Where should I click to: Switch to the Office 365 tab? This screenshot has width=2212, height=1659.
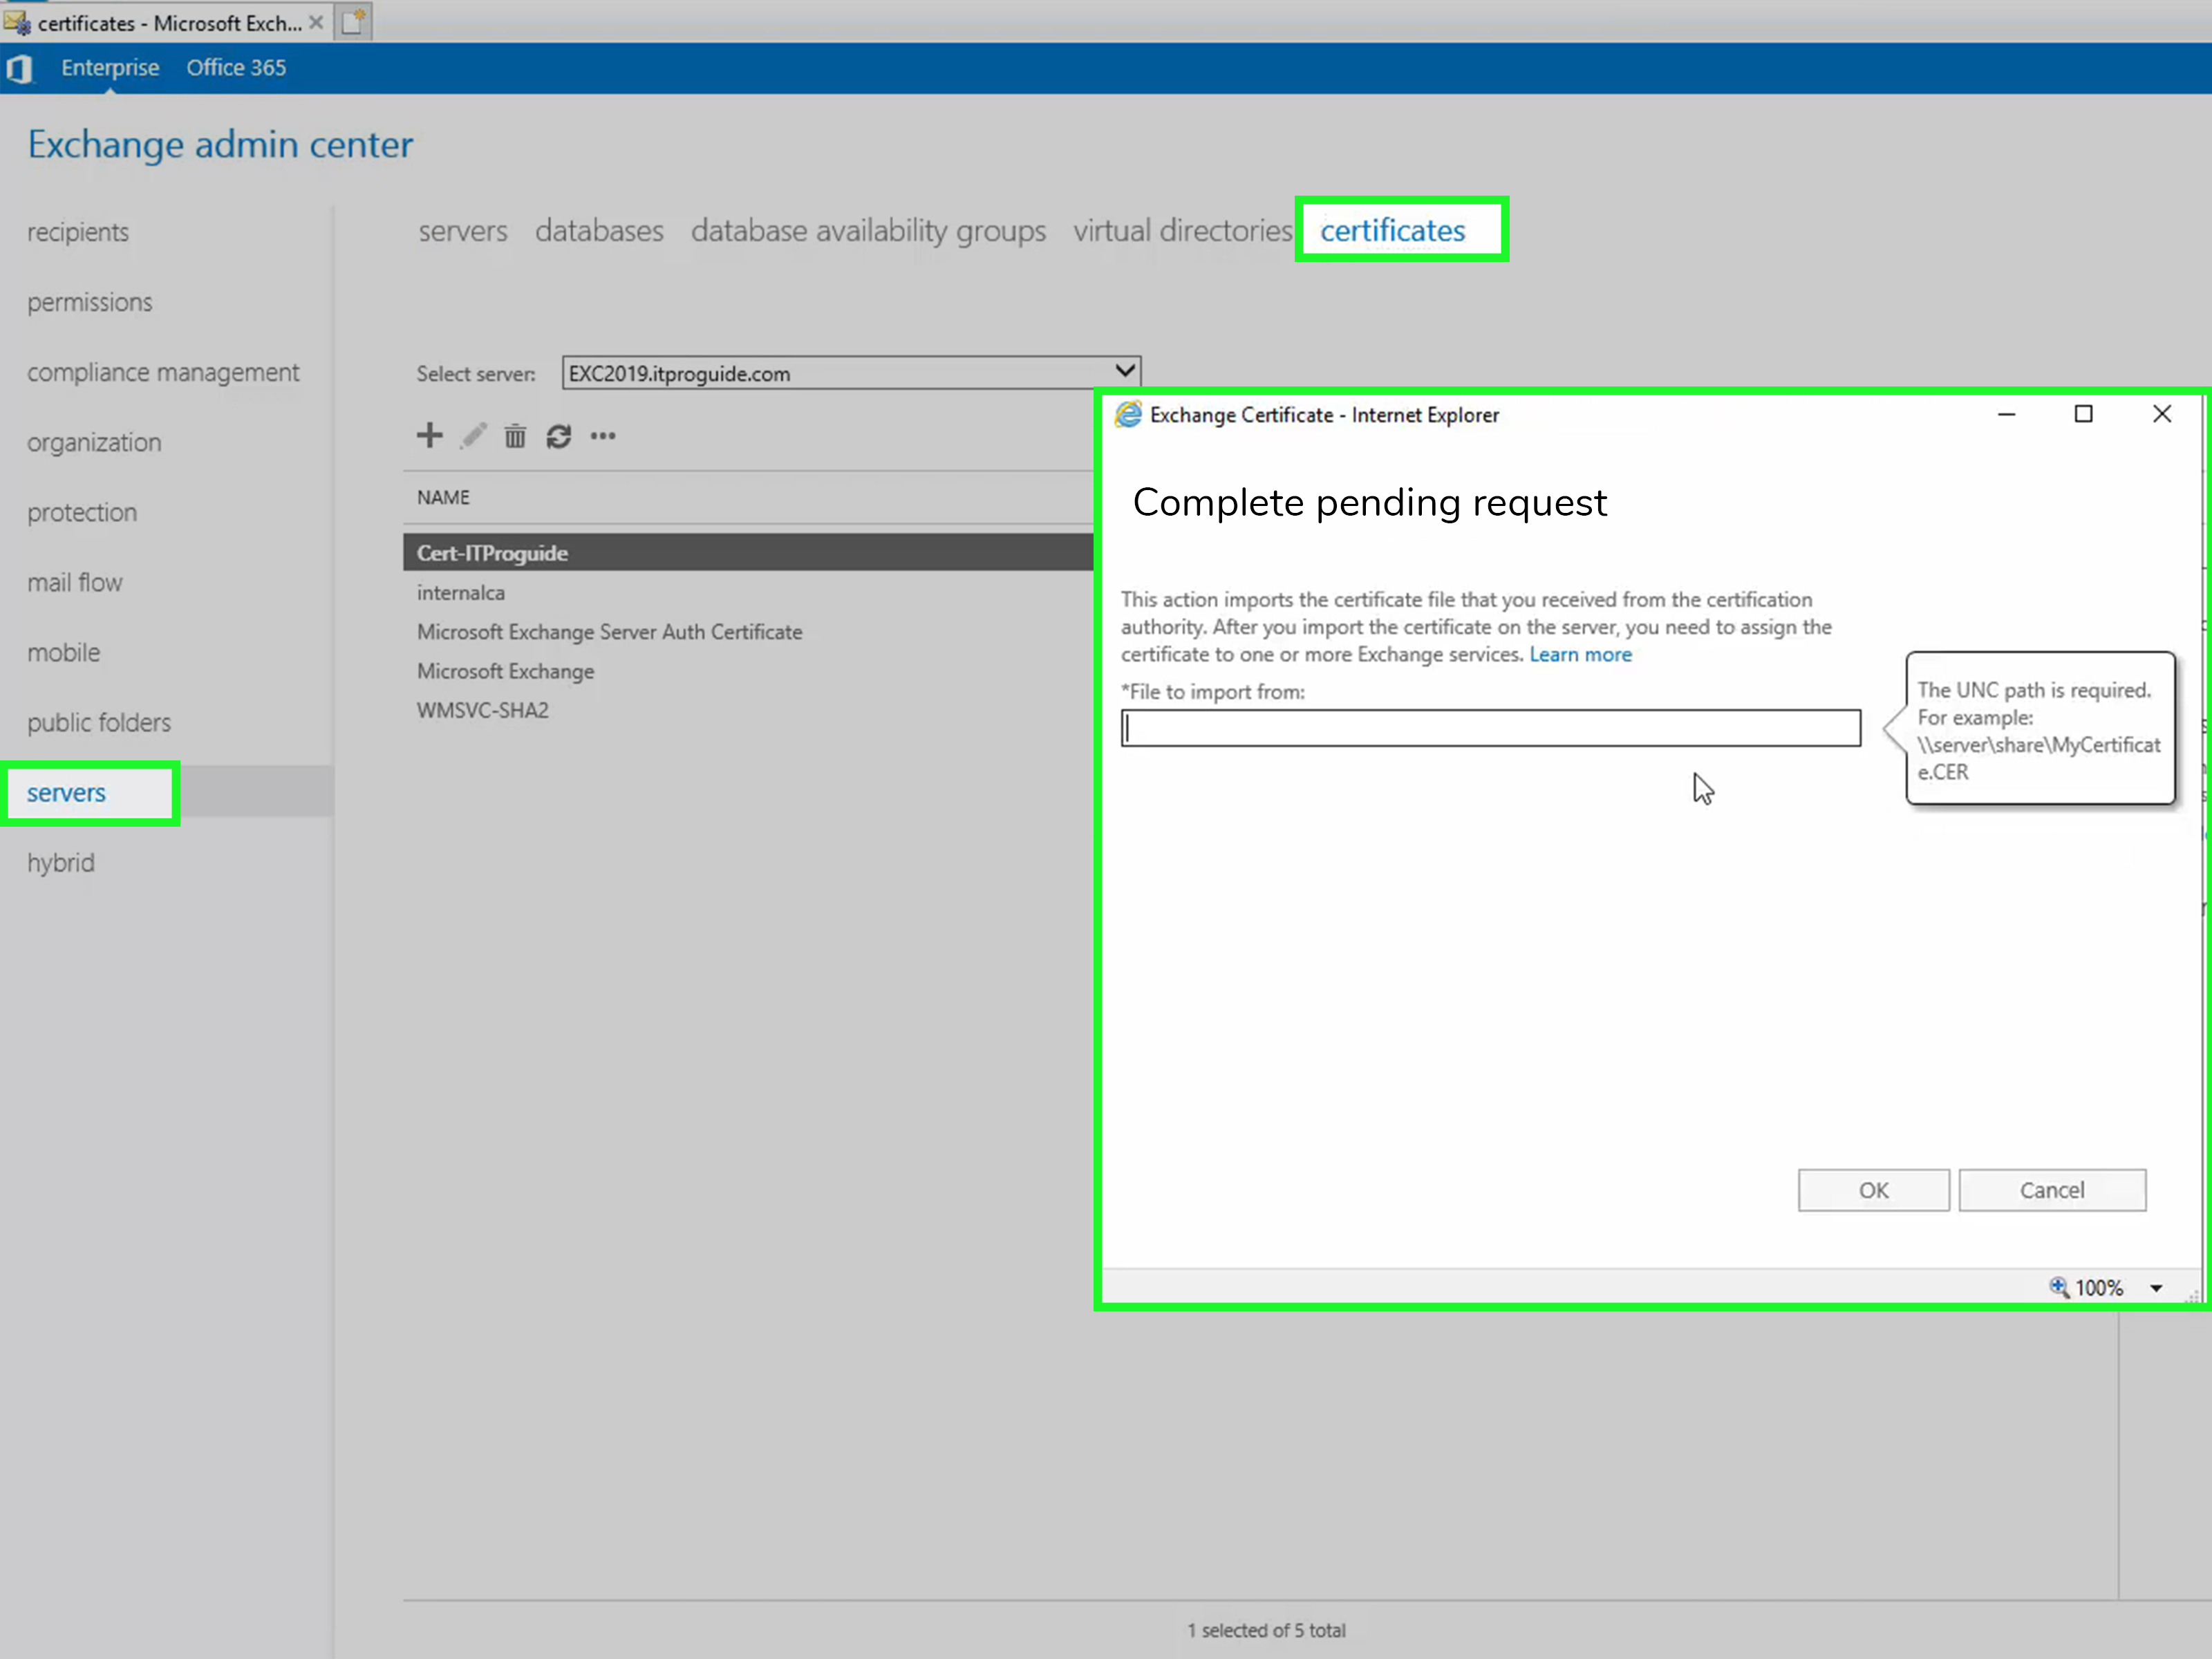pyautogui.click(x=236, y=67)
